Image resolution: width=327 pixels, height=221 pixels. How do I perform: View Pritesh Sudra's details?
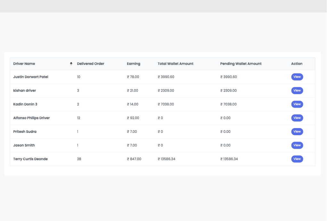(x=297, y=132)
